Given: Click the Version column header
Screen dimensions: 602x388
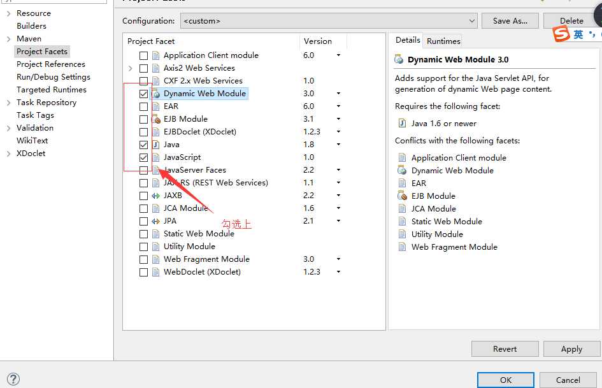Looking at the screenshot, I should coord(323,41).
